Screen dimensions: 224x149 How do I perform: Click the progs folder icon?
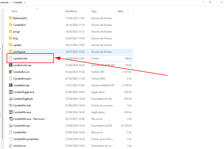coord(11,31)
